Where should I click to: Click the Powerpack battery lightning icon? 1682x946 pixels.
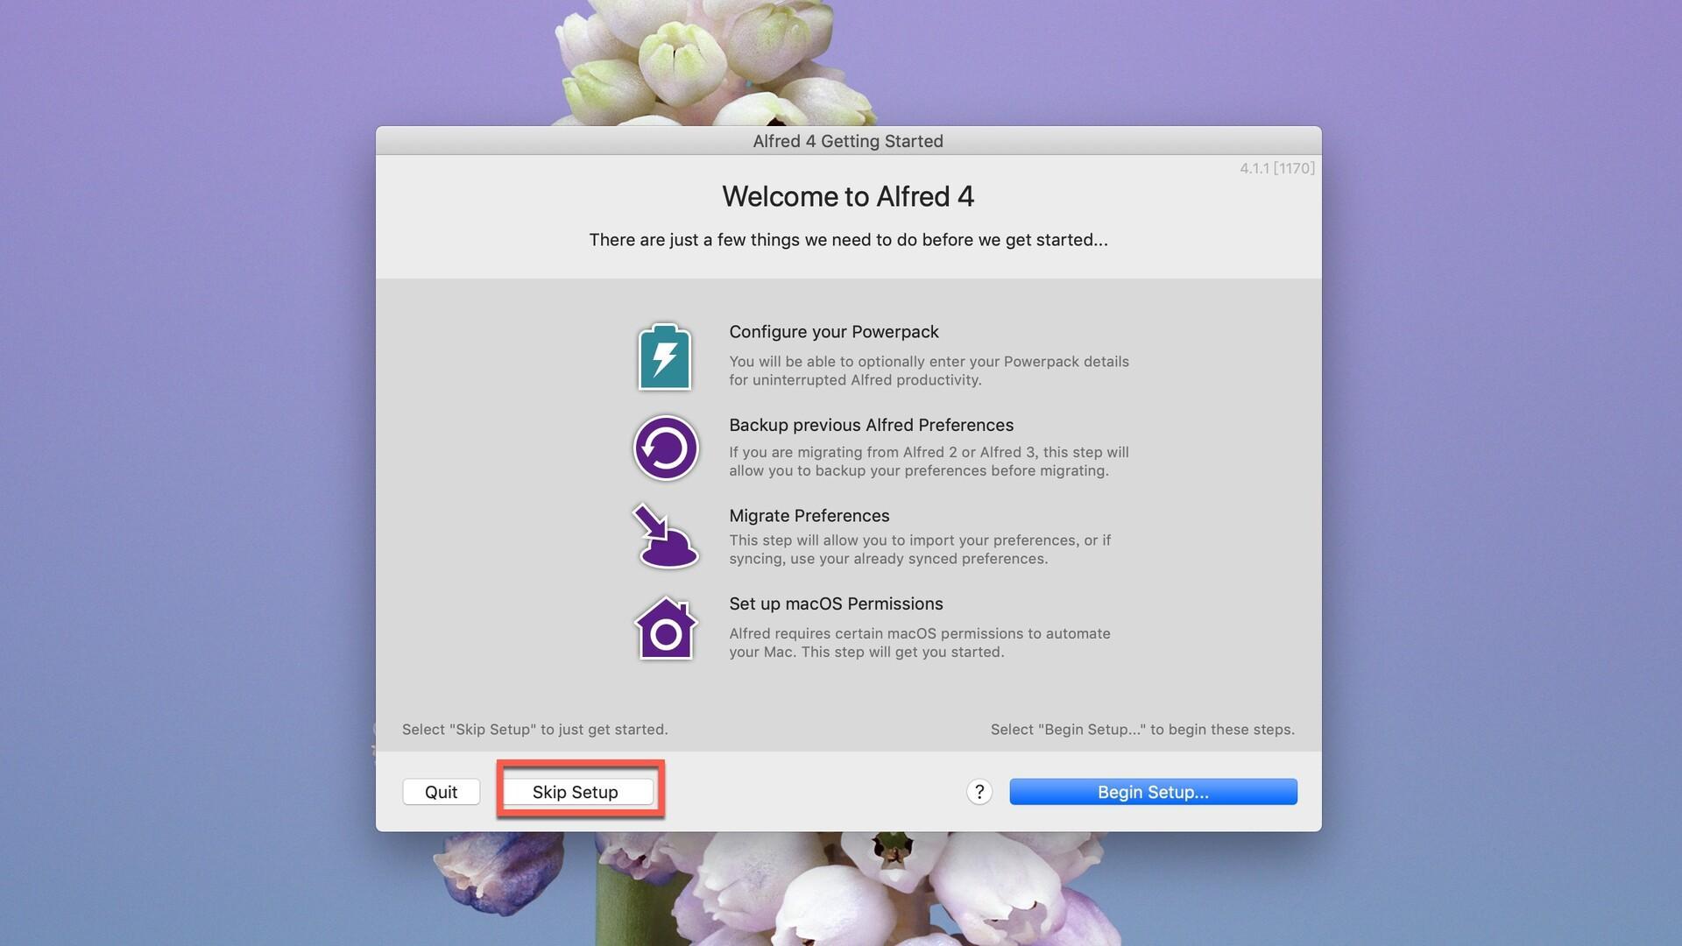tap(665, 357)
